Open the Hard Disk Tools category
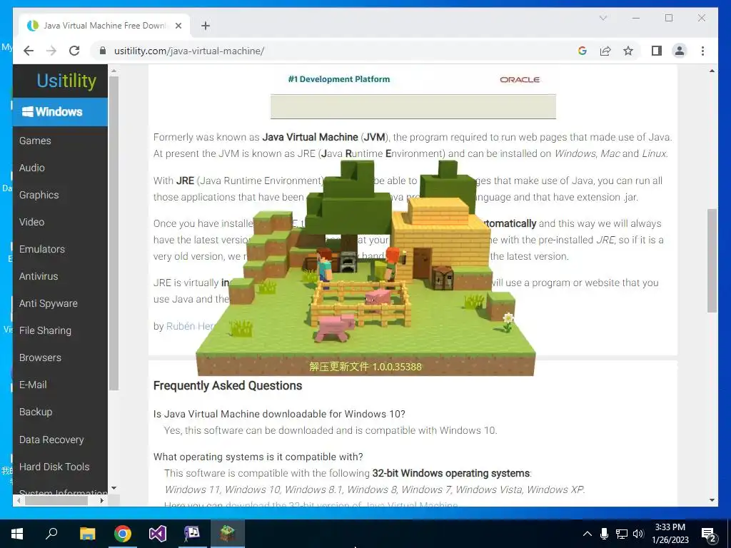Screen dimensions: 731x548 tap(54, 467)
